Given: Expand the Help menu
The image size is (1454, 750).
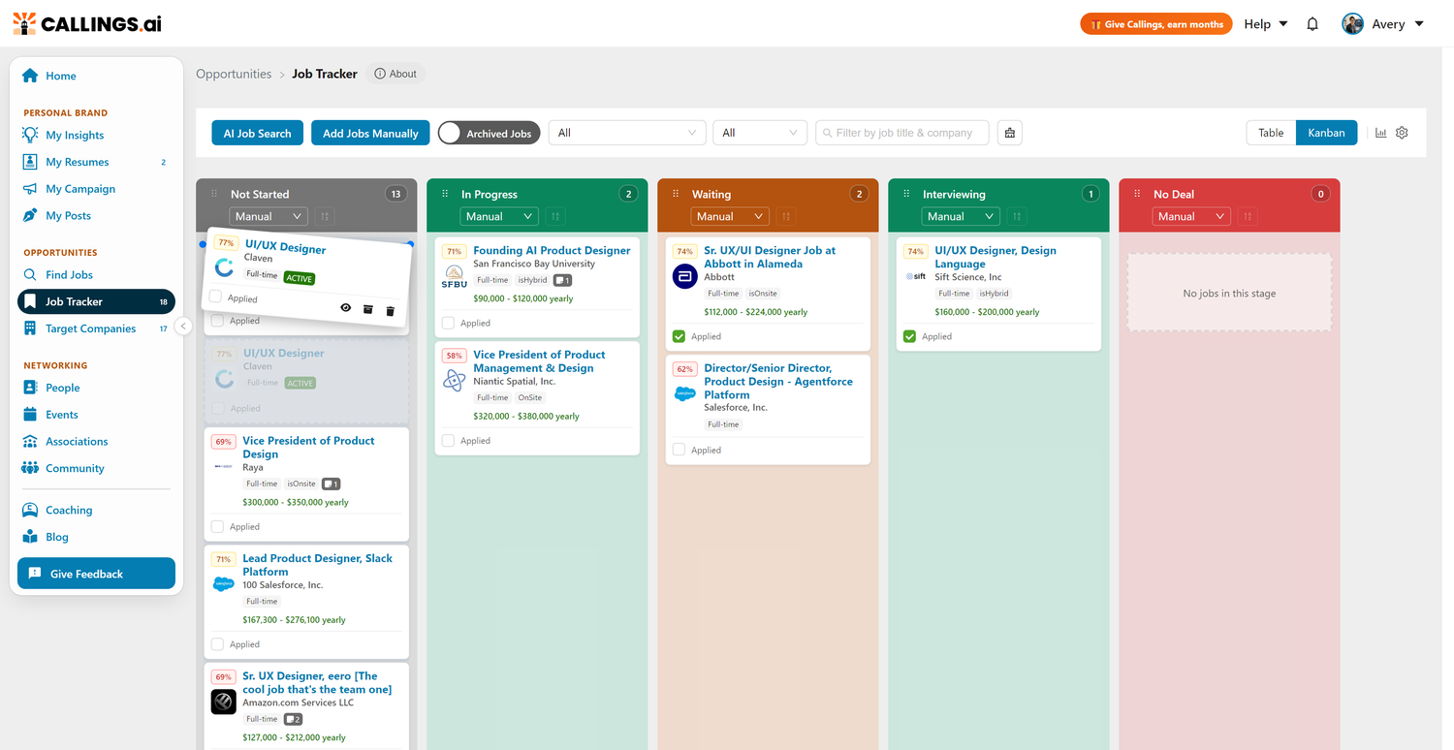Looking at the screenshot, I should pos(1266,24).
